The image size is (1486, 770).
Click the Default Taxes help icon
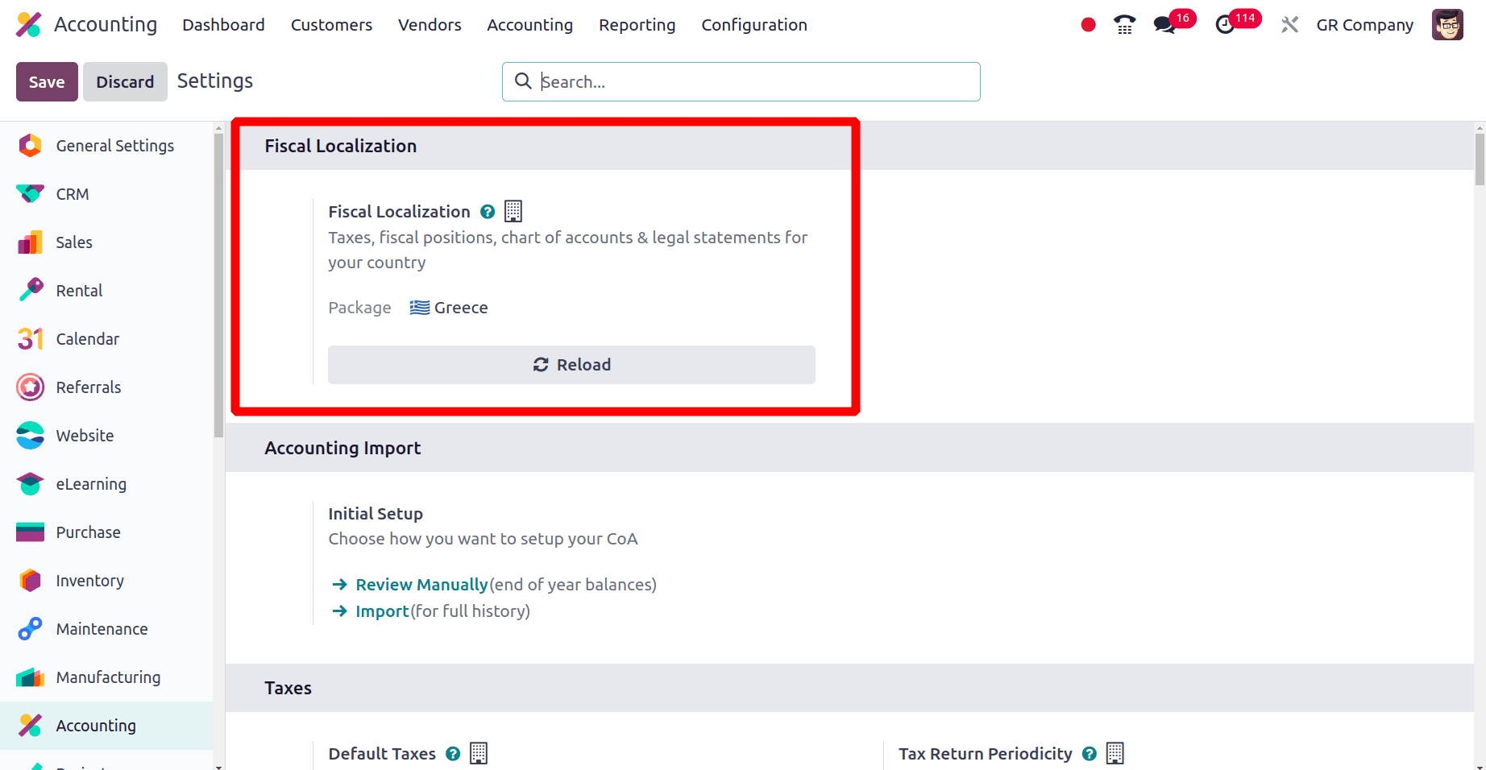[453, 754]
